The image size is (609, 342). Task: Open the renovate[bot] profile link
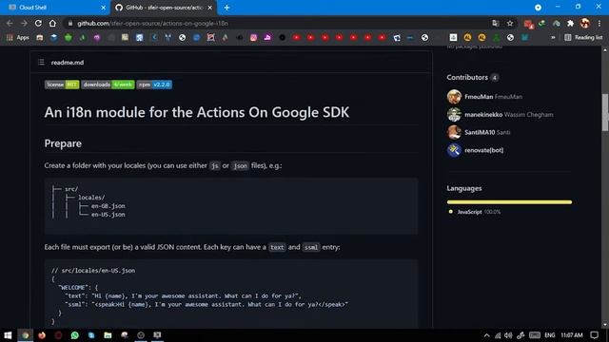pos(484,150)
